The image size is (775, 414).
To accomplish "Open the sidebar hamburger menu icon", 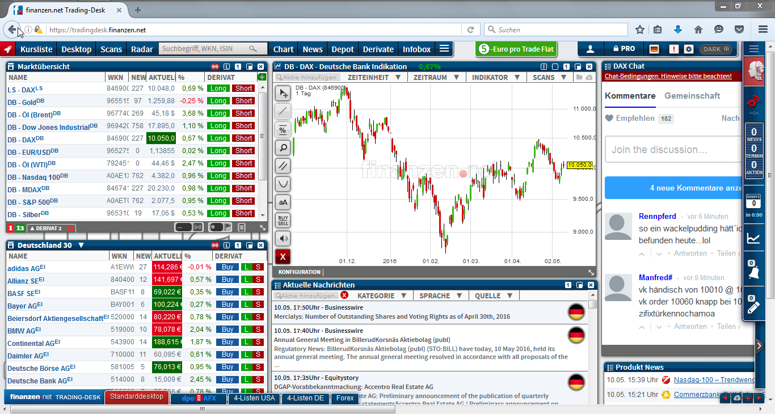I will pos(753,49).
